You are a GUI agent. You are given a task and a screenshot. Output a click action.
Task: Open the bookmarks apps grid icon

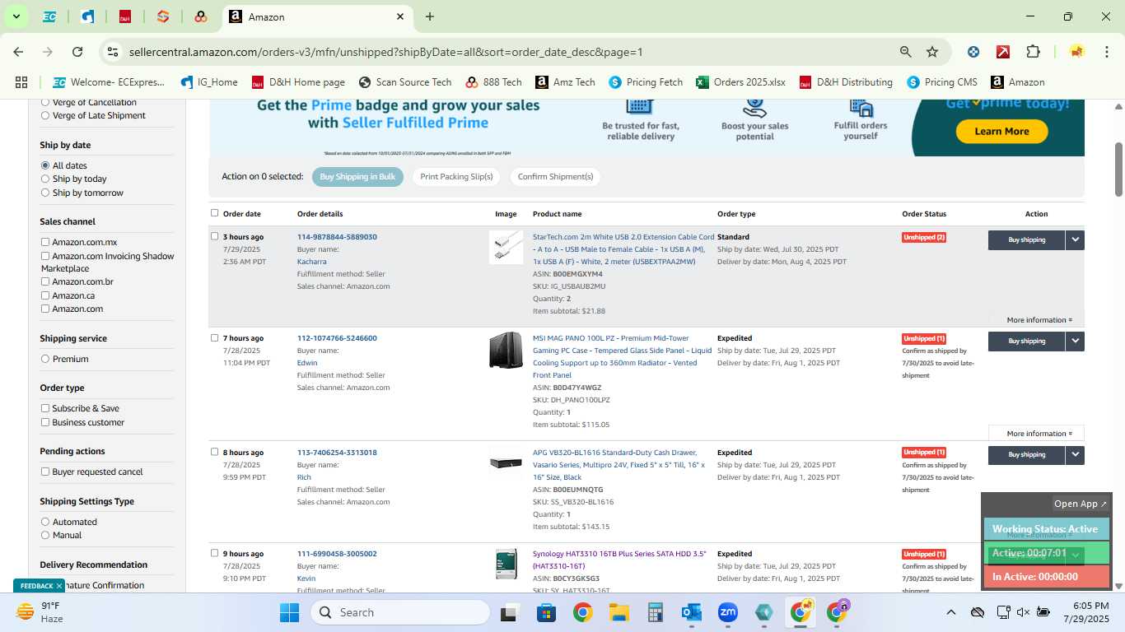[21, 82]
